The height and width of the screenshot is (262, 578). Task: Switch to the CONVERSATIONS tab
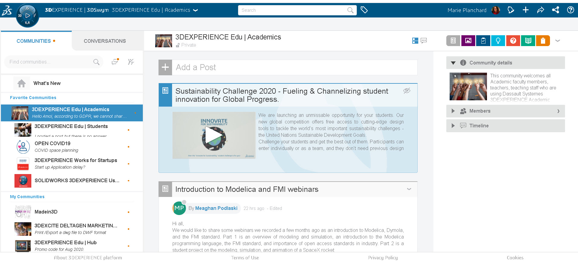(x=105, y=41)
